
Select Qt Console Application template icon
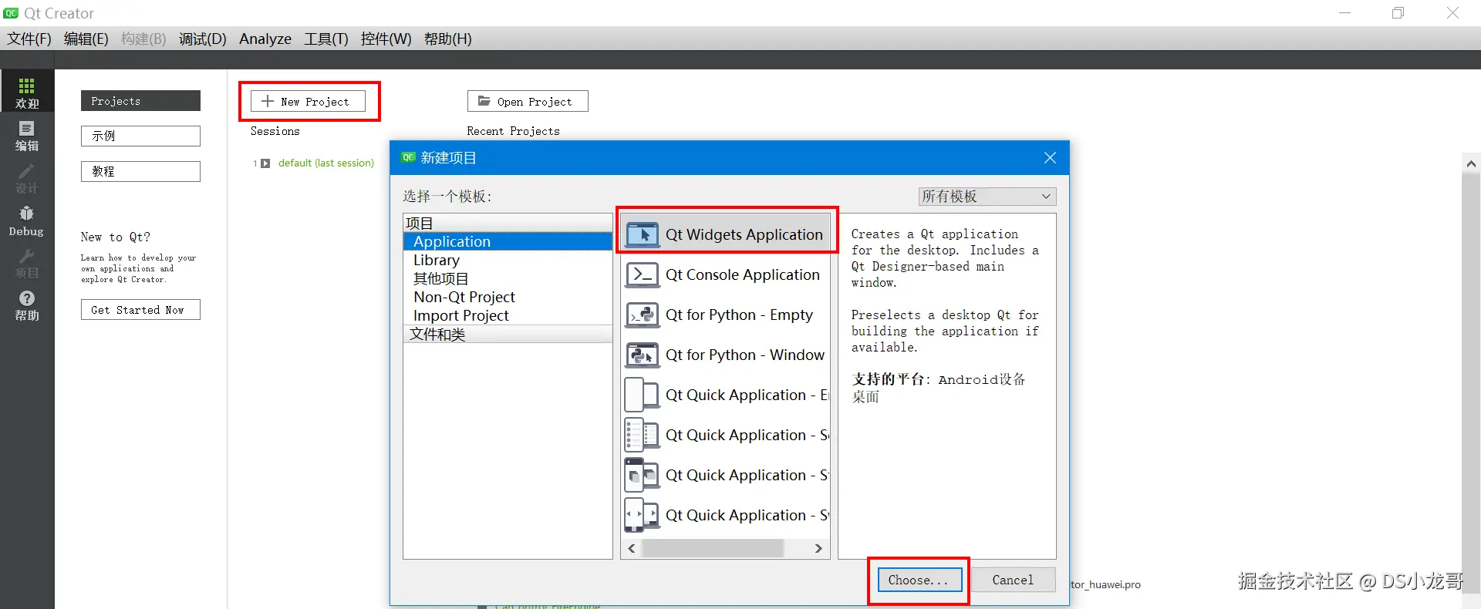(x=642, y=275)
